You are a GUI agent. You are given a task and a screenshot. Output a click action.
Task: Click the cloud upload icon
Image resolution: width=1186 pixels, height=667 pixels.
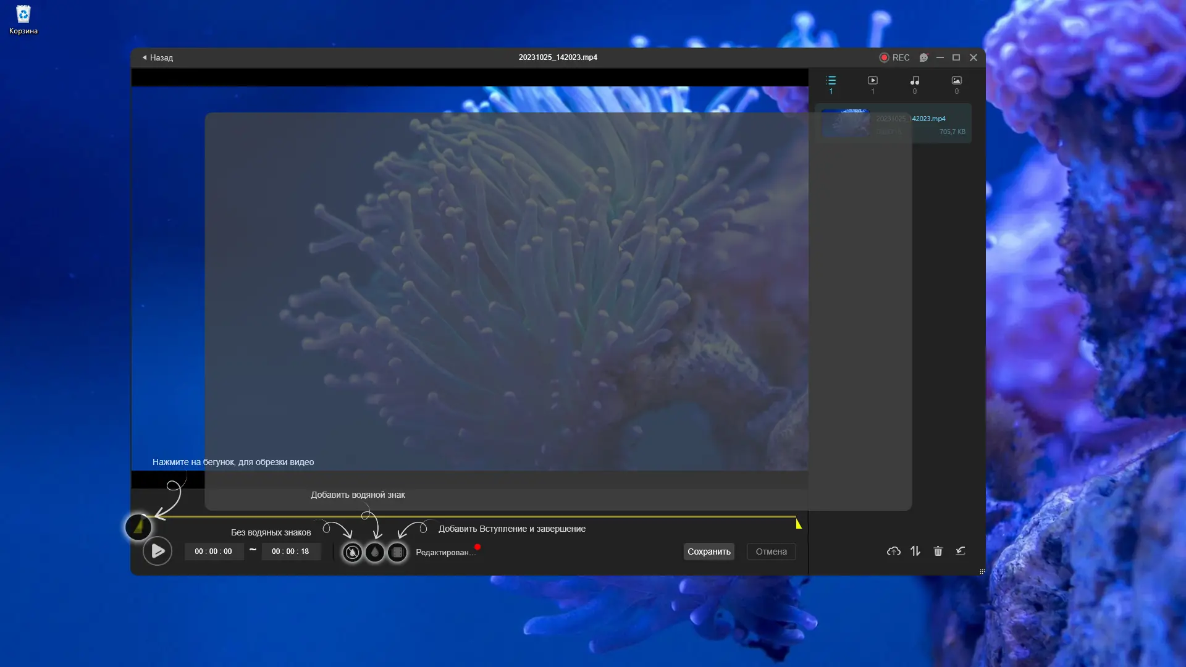point(893,551)
